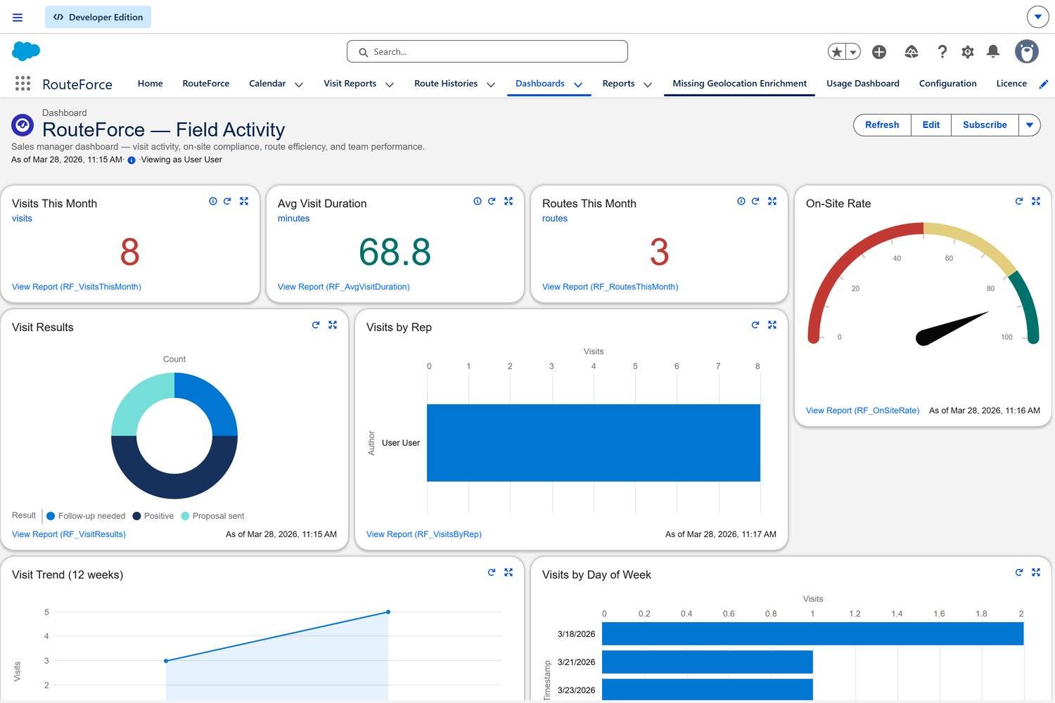This screenshot has width=1055, height=703.
Task: Expand the Dashboards tab dropdown chevron
Action: click(x=578, y=84)
